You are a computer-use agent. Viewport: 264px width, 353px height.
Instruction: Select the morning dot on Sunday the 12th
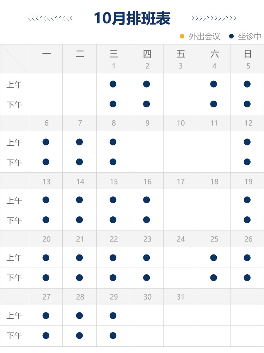[247, 142]
